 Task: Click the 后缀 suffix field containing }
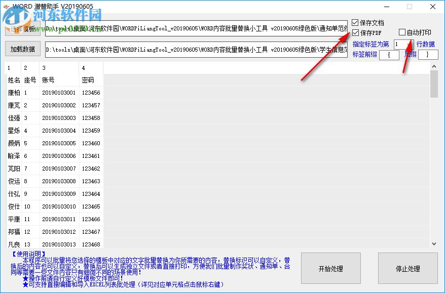click(427, 54)
